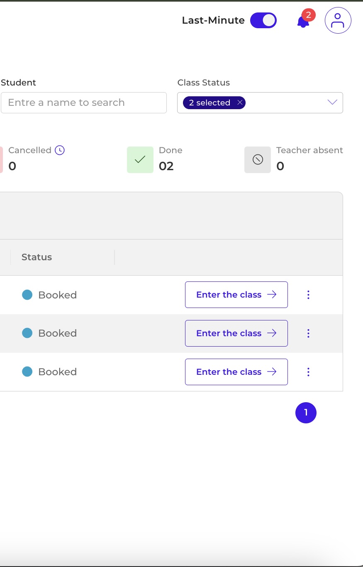Expand the Class Status dropdown arrow
This screenshot has width=363, height=567.
point(332,103)
